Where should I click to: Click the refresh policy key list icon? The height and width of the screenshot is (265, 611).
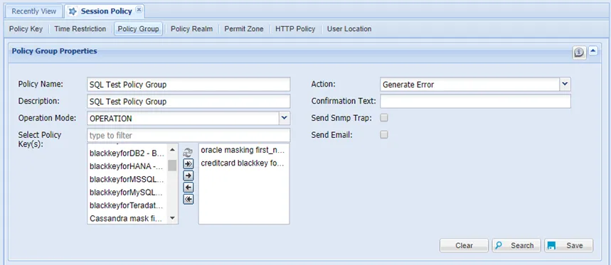188,152
